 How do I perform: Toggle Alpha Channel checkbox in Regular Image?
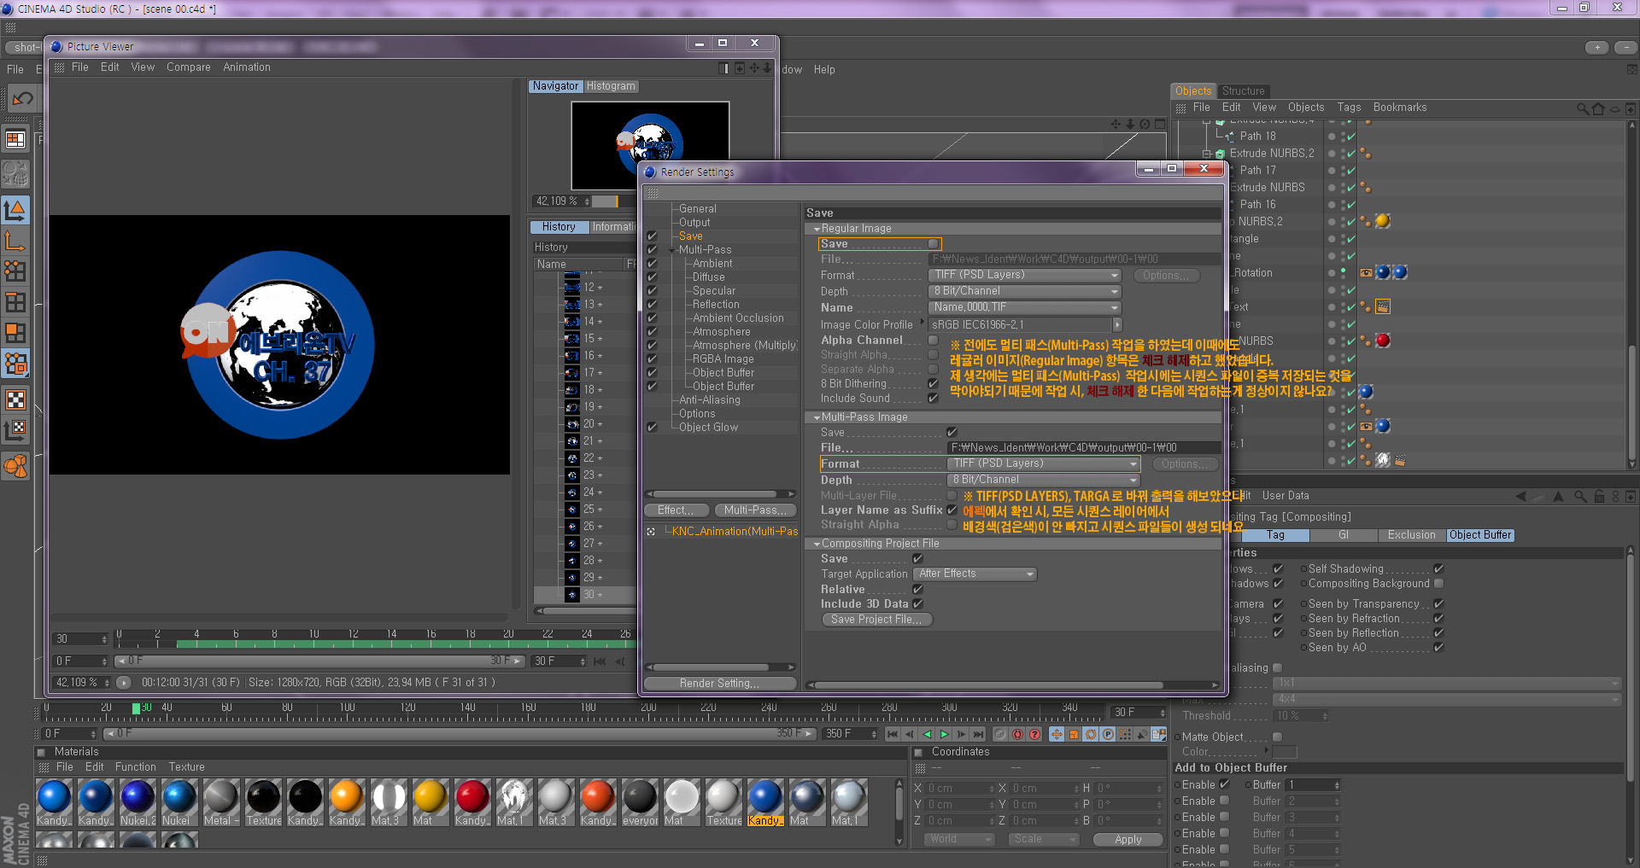(933, 340)
